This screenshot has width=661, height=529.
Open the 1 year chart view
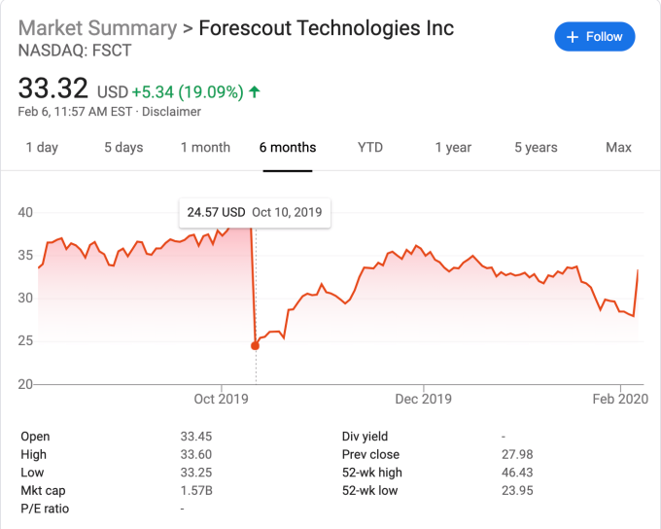tap(453, 148)
